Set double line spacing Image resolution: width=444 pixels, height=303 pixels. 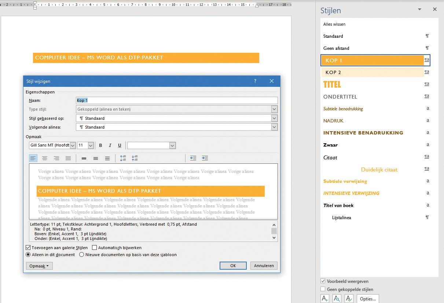click(107, 158)
